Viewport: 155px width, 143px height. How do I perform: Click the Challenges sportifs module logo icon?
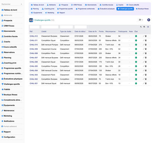[x=31, y=20]
